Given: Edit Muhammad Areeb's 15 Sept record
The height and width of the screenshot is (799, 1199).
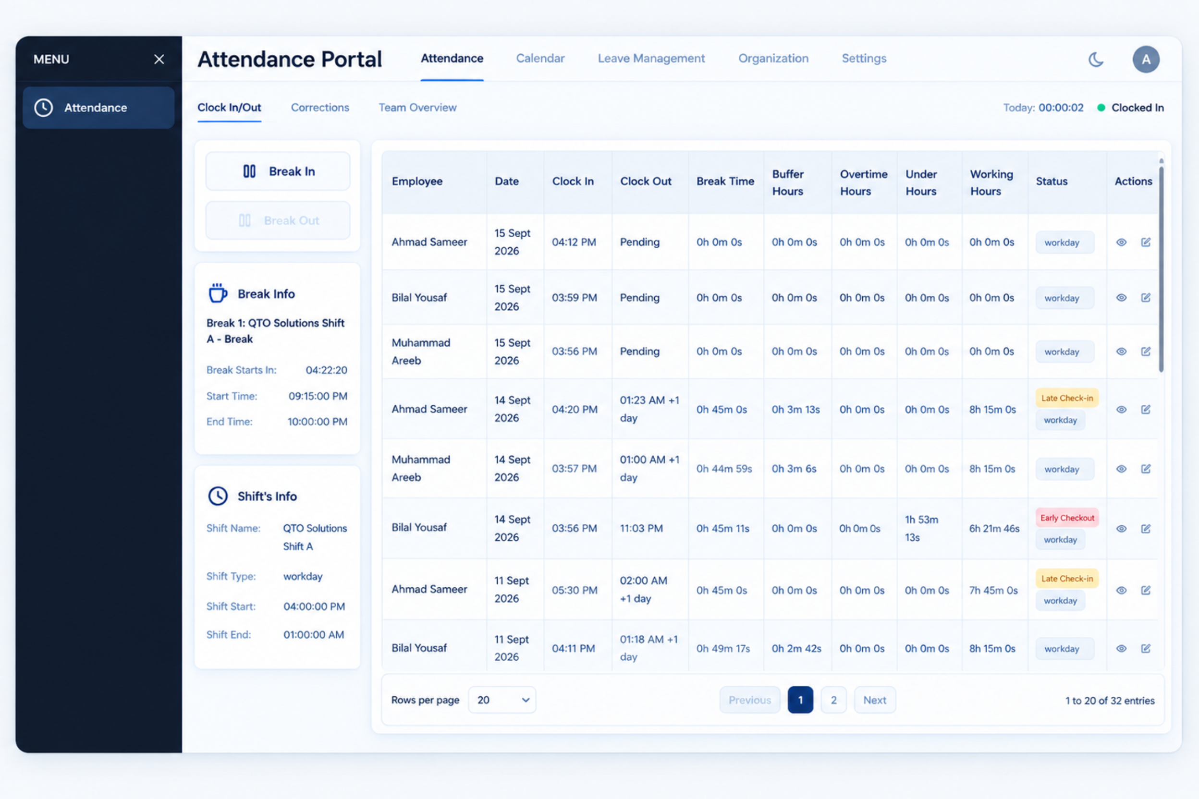Looking at the screenshot, I should [x=1146, y=351].
